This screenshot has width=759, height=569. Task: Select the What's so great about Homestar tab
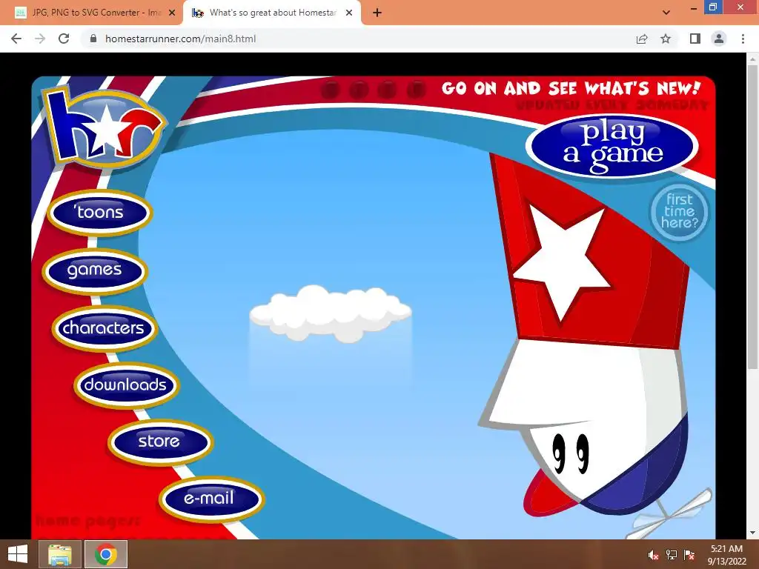(x=273, y=13)
